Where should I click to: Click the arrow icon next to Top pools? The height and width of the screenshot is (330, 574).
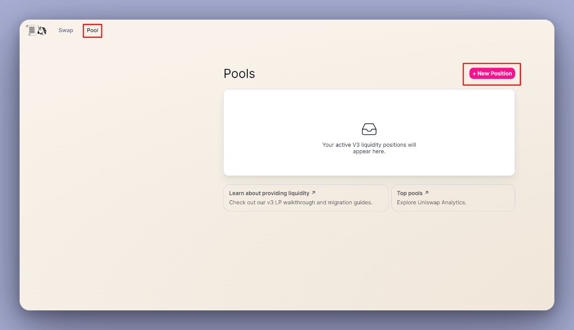point(427,193)
